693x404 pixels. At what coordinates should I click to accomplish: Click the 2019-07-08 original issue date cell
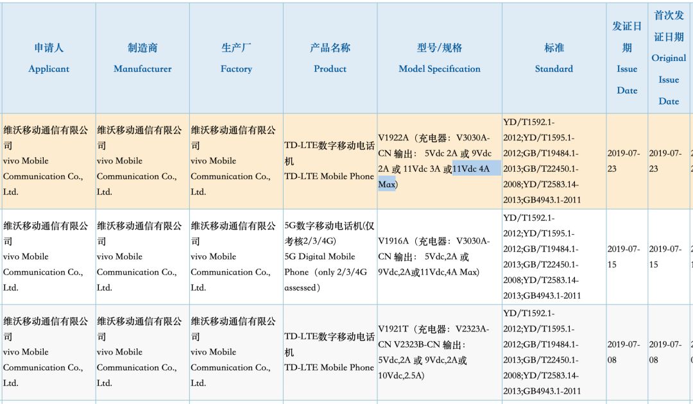669,352
